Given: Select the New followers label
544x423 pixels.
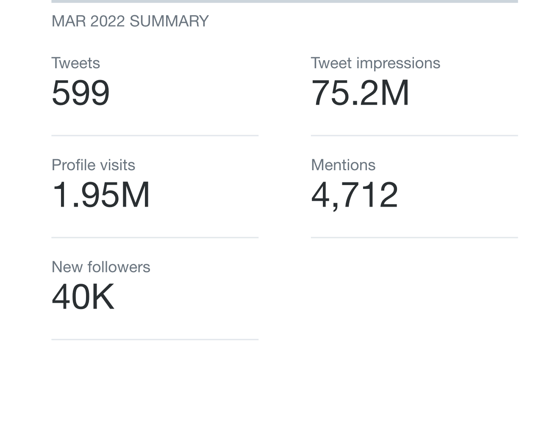Looking at the screenshot, I should click(101, 267).
